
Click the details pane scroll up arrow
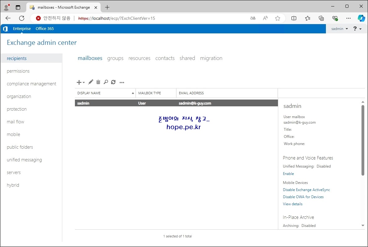pos(363,102)
